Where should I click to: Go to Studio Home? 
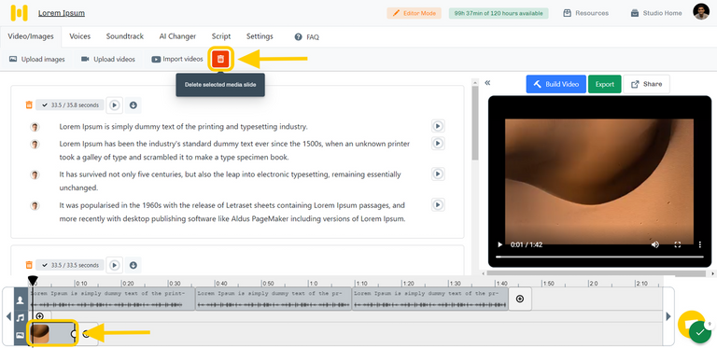655,13
